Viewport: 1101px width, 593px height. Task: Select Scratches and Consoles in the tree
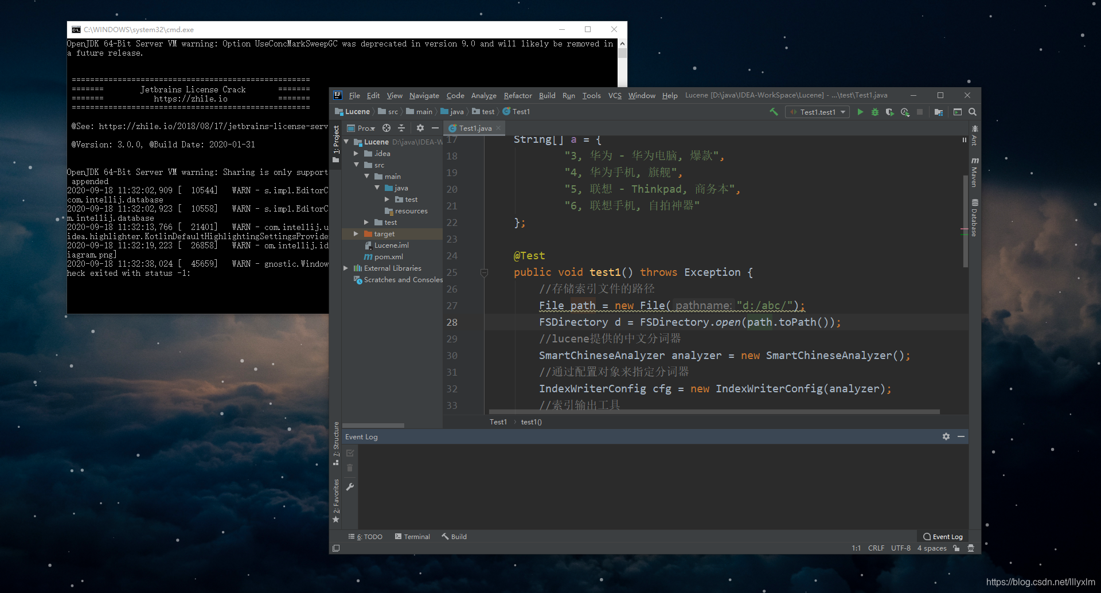point(398,279)
